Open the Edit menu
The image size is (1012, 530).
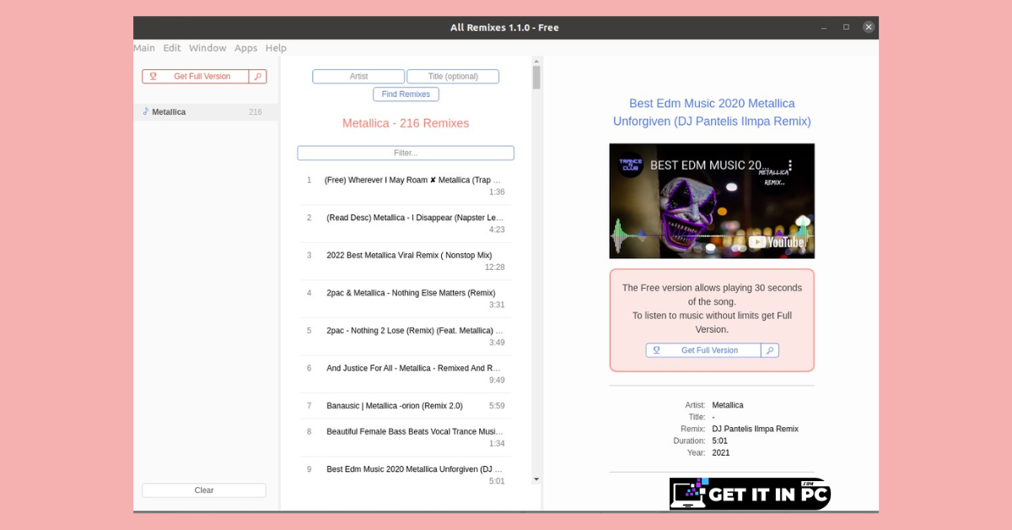click(172, 48)
